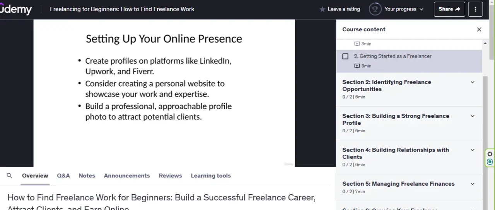Check the box for Getting Started as a Freelancer
Screen dimensions: 495x210
(345, 56)
